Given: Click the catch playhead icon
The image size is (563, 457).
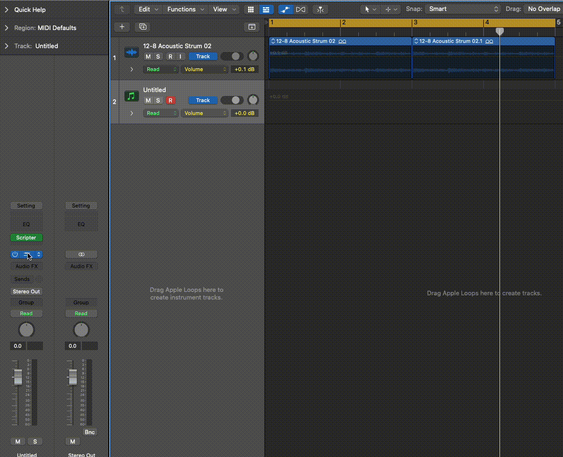Looking at the screenshot, I should 320,10.
